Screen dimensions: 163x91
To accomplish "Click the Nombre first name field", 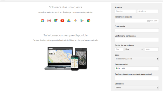I will pos(125,11).
